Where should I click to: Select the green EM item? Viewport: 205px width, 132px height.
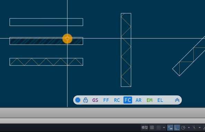coord(149,100)
